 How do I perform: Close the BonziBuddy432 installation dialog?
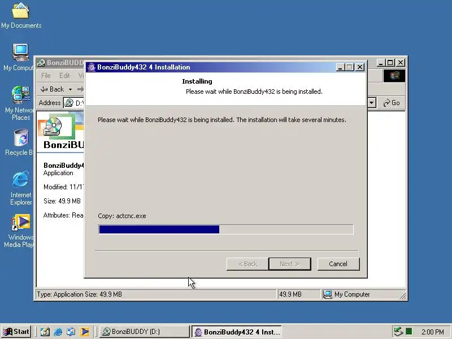point(360,67)
